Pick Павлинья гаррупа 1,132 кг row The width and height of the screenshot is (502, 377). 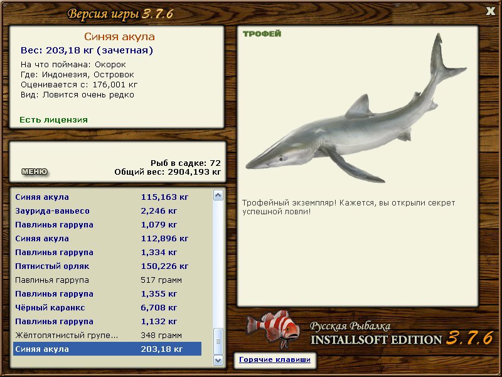(107, 322)
